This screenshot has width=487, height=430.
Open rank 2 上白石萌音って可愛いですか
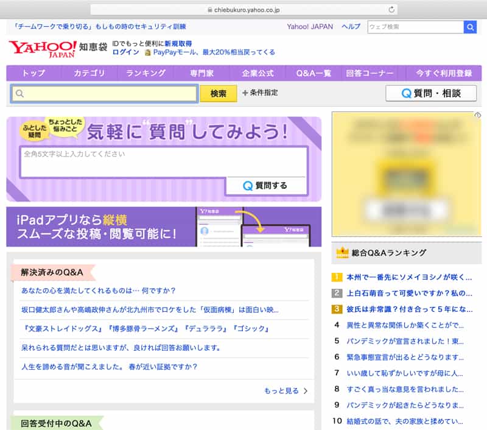click(x=409, y=294)
